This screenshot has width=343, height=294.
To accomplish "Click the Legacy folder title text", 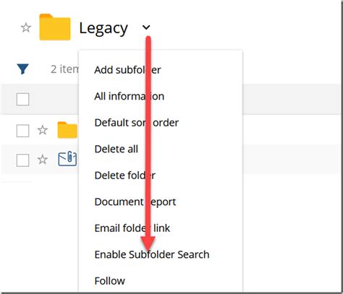I will click(x=103, y=29).
